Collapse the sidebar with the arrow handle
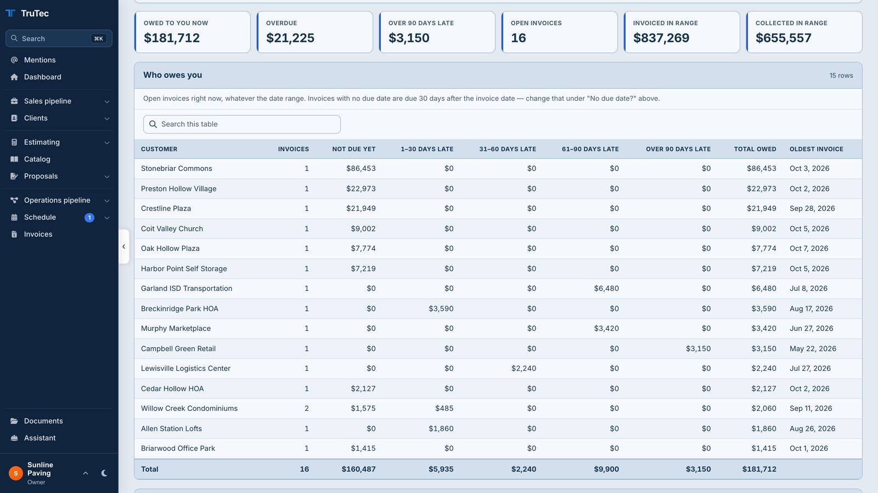This screenshot has width=878, height=493. (123, 246)
